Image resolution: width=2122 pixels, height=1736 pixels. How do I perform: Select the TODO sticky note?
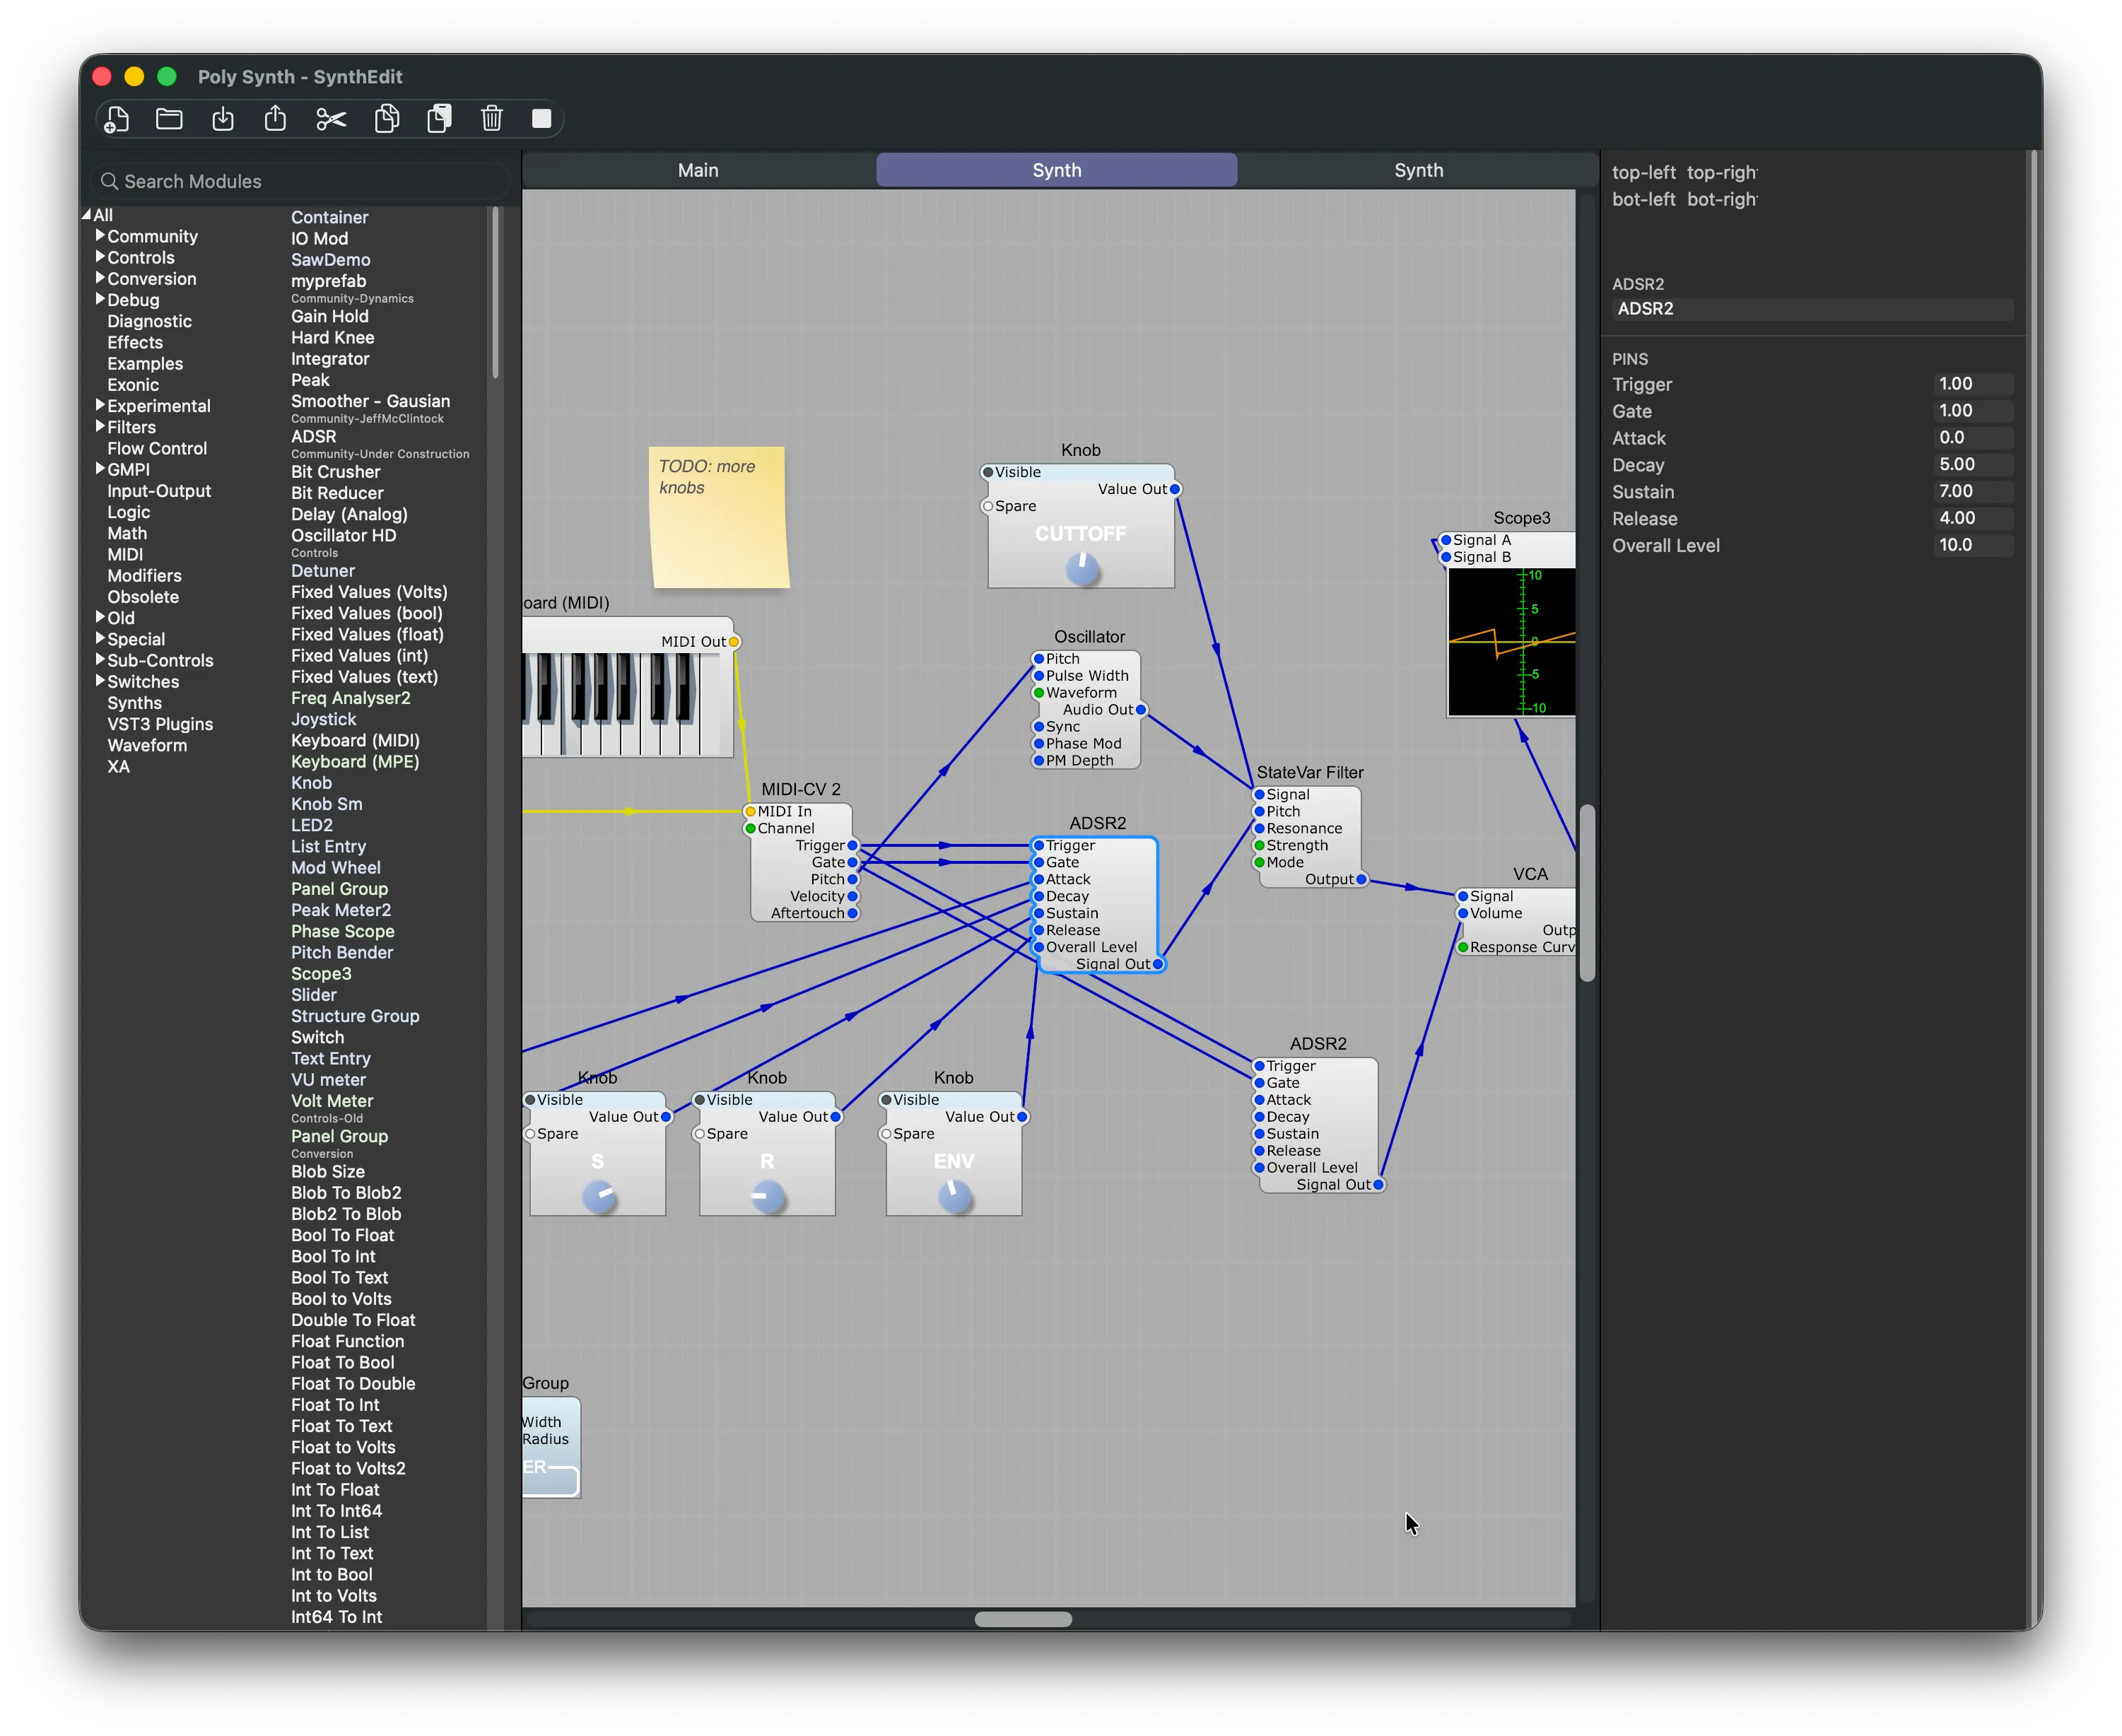[719, 517]
